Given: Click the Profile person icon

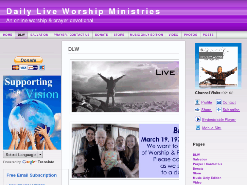Looking at the screenshot, I should coord(197,102).
